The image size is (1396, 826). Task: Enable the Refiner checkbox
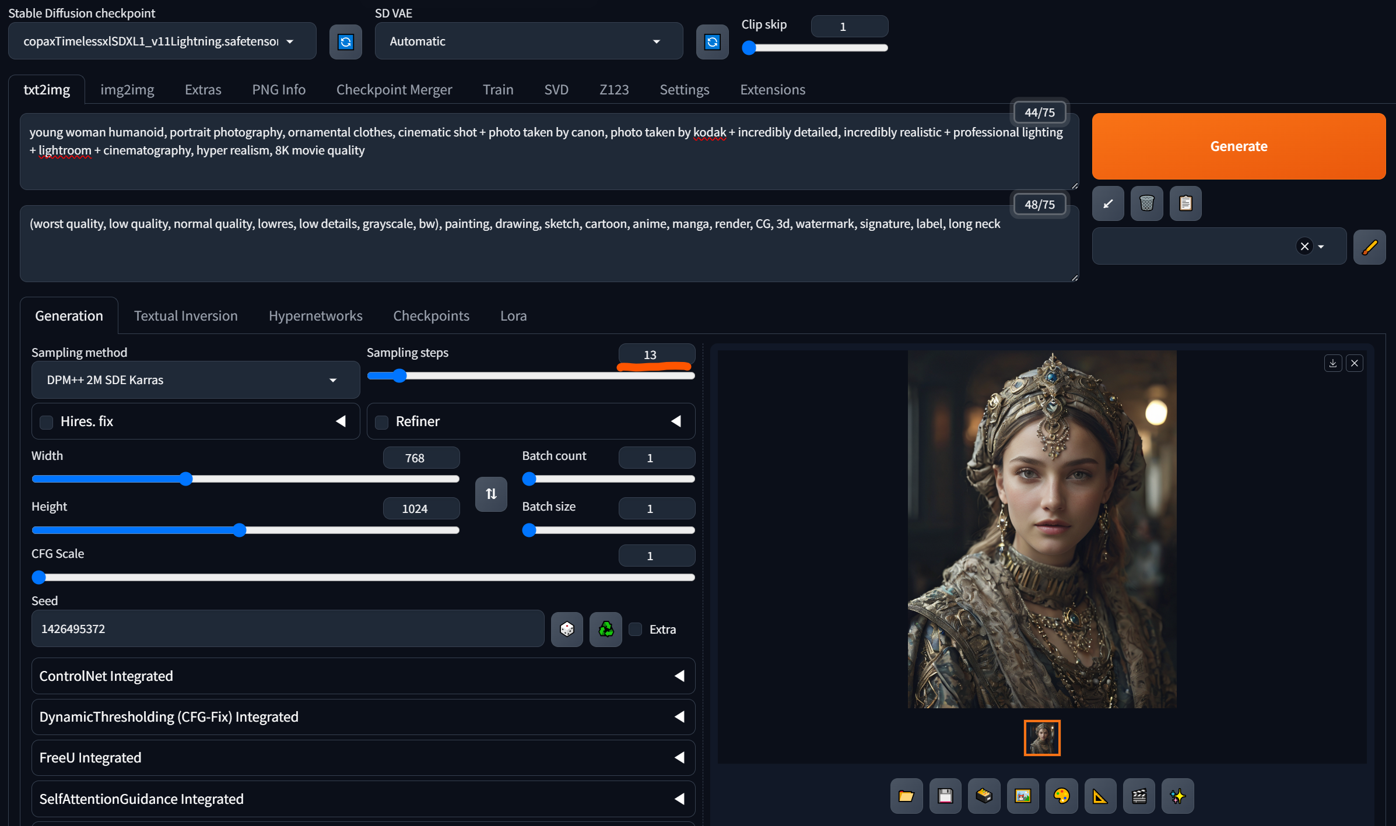point(382,422)
